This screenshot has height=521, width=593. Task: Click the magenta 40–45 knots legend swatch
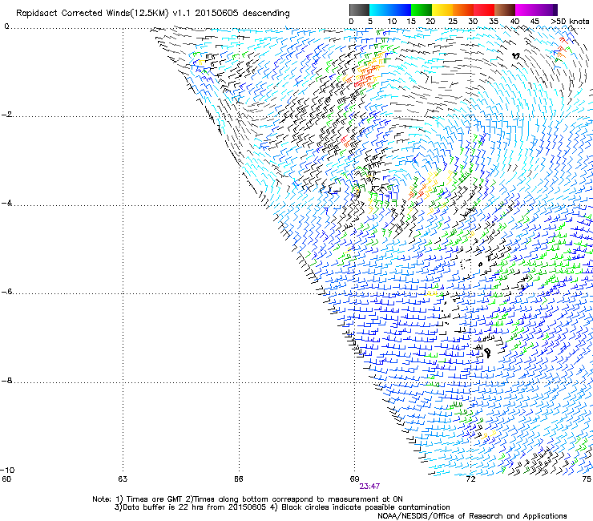(x=526, y=10)
